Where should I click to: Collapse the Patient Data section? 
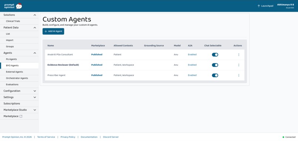(19, 28)
